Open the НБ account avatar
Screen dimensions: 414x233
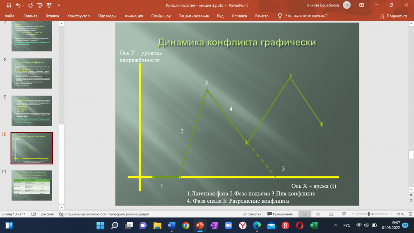pos(347,5)
